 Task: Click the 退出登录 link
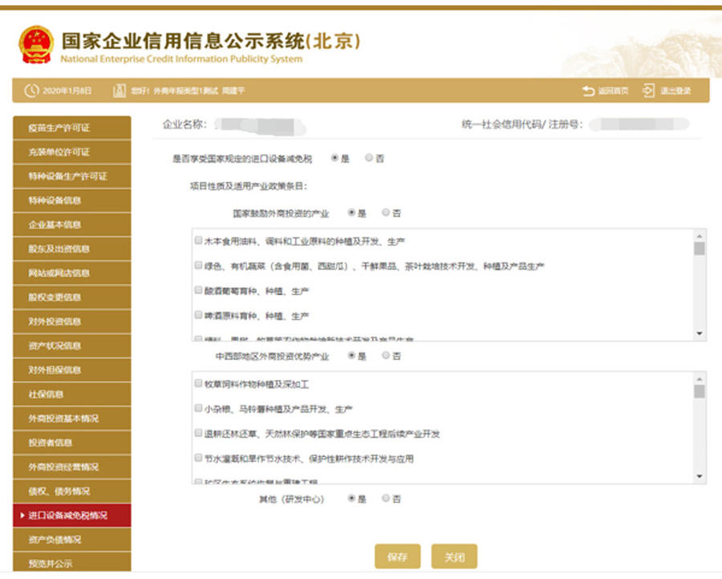[675, 91]
